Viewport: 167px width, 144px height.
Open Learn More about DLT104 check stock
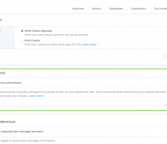coord(89,45)
